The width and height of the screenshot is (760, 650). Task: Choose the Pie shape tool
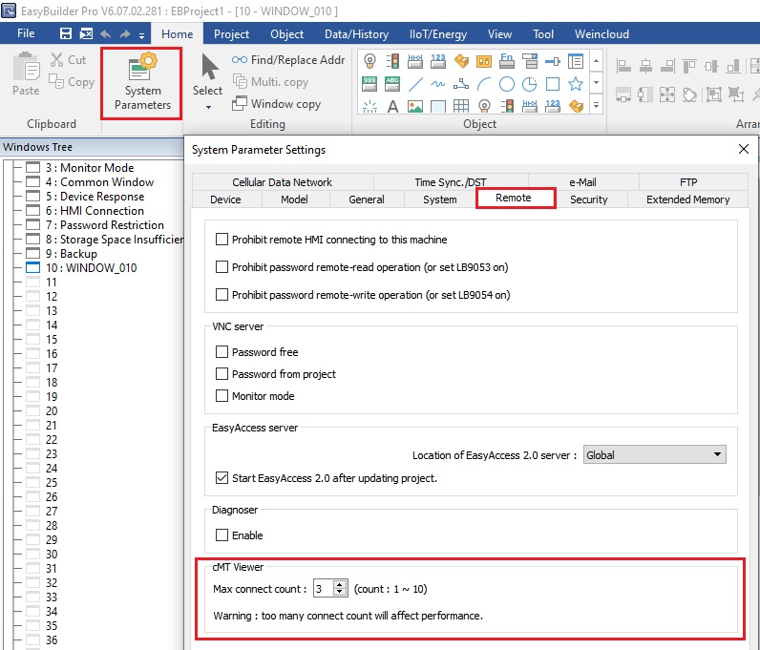click(x=530, y=84)
